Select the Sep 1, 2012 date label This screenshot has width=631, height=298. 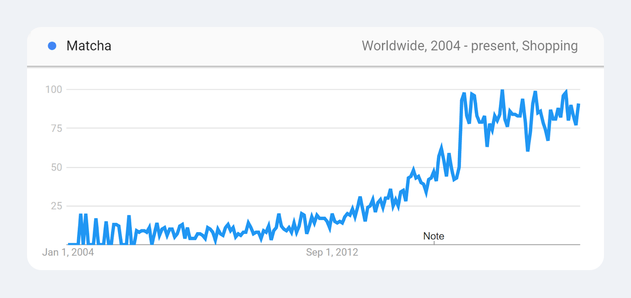[x=332, y=253]
